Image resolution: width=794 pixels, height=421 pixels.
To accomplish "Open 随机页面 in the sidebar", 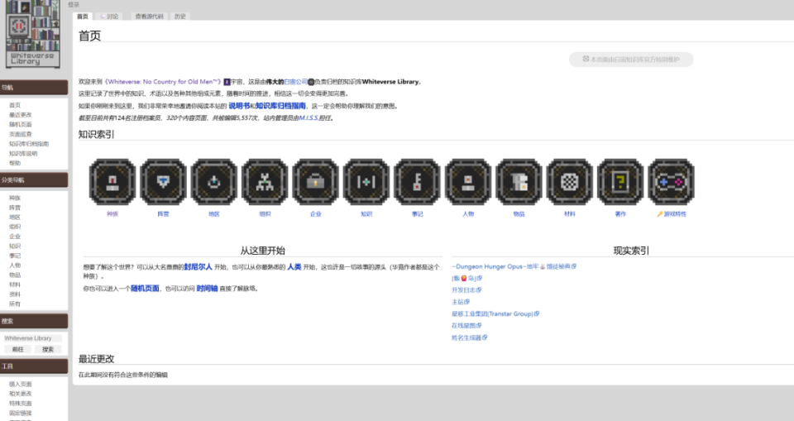I will (x=20, y=125).
